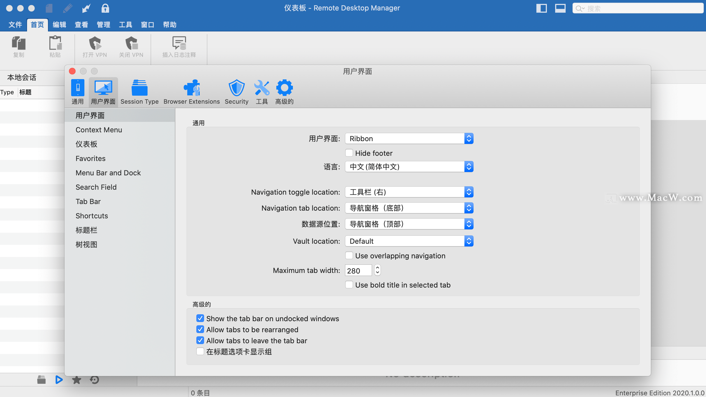The width and height of the screenshot is (706, 397).
Task: Switch to the 窗口 ribbon tab
Action: pyautogui.click(x=148, y=25)
